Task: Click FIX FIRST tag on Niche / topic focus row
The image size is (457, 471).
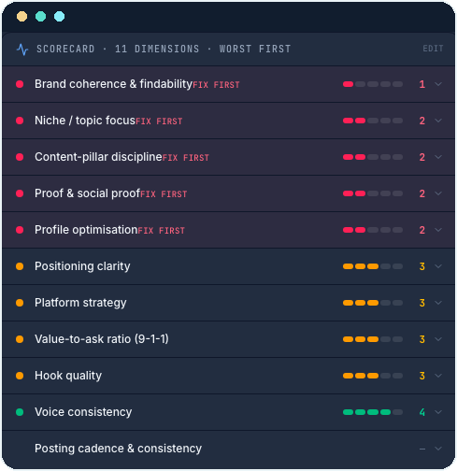Action: coord(159,121)
